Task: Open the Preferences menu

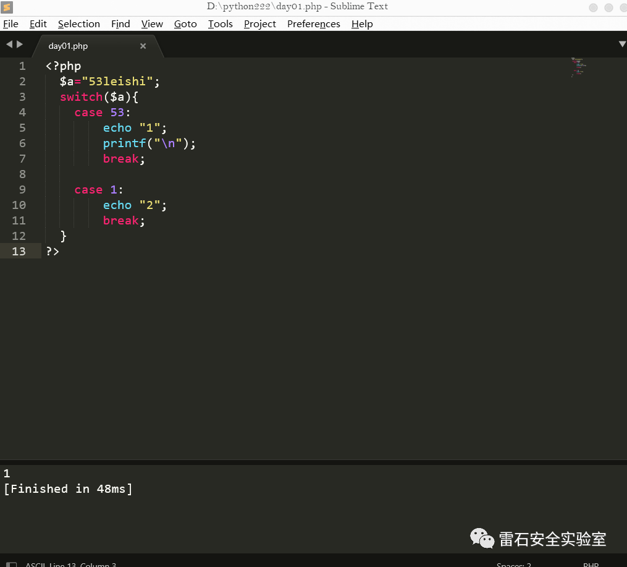Action: pyautogui.click(x=313, y=24)
